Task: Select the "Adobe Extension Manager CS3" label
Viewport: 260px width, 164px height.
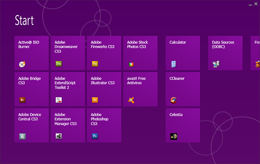Action: tap(65, 119)
